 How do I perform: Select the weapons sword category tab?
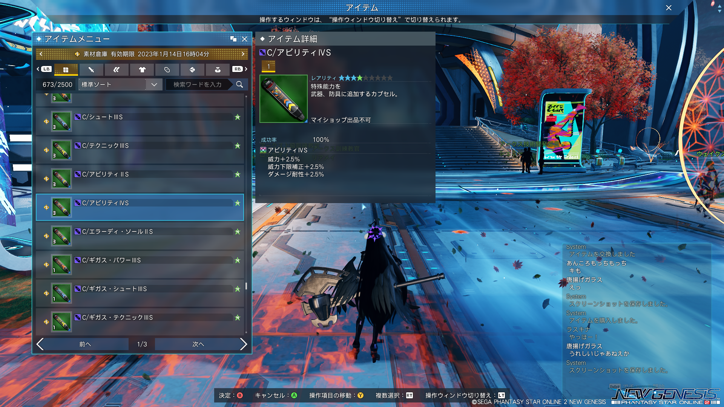(91, 69)
